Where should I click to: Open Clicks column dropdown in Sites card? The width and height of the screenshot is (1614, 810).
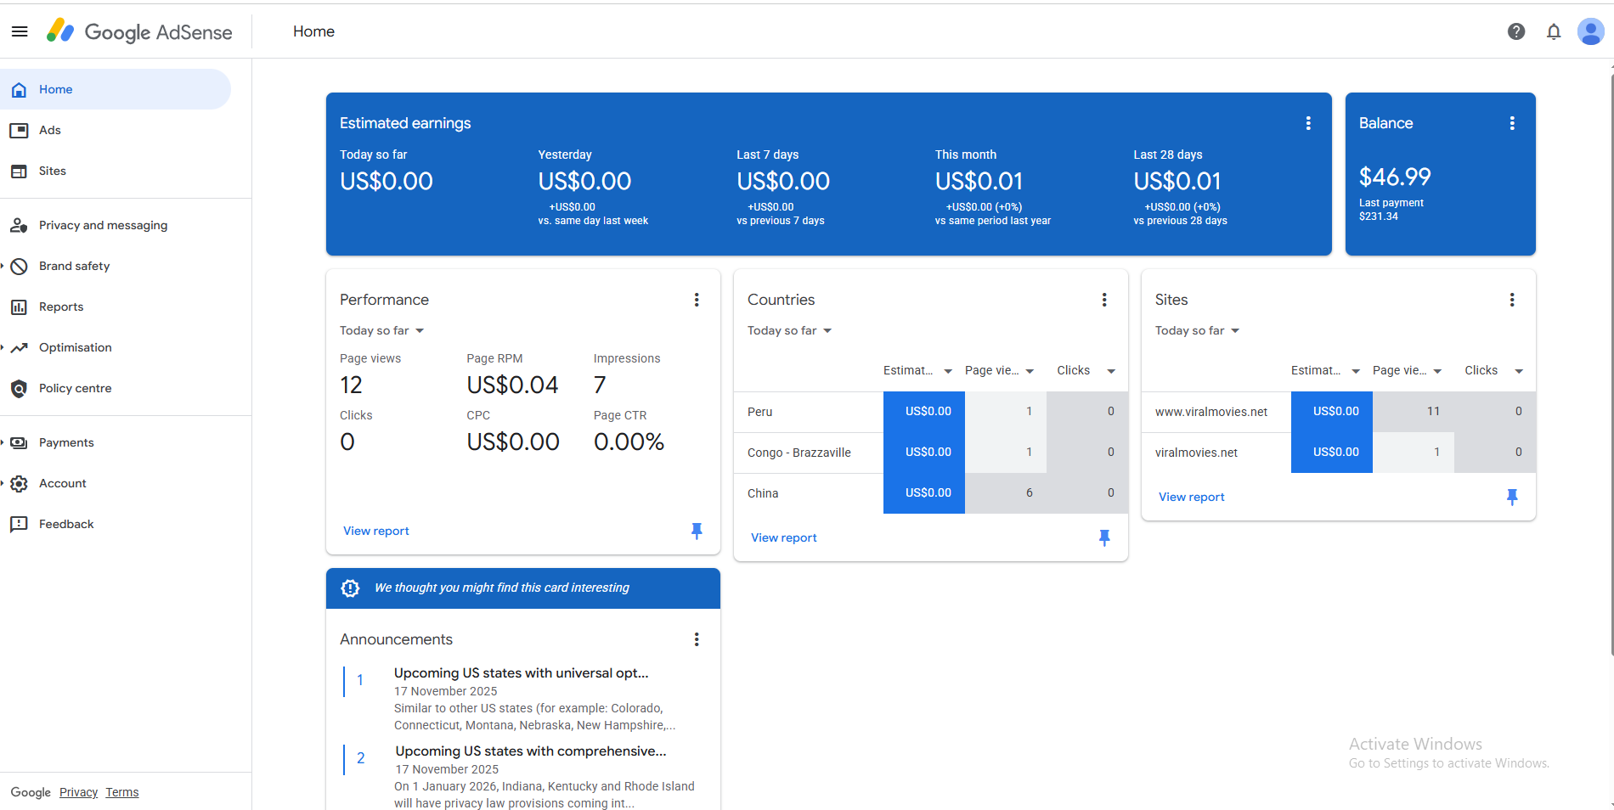1518,371
